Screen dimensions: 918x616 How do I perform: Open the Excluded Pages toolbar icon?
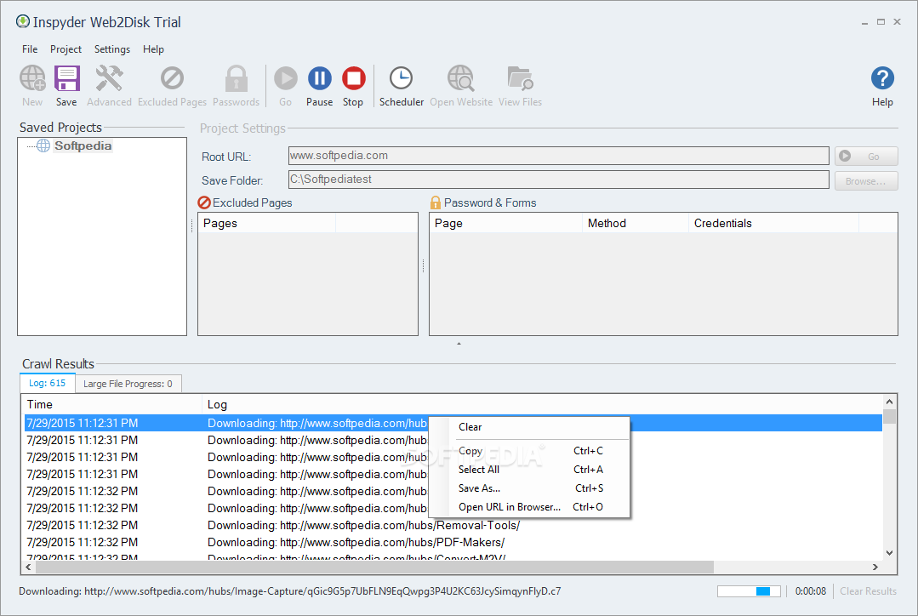(x=172, y=78)
